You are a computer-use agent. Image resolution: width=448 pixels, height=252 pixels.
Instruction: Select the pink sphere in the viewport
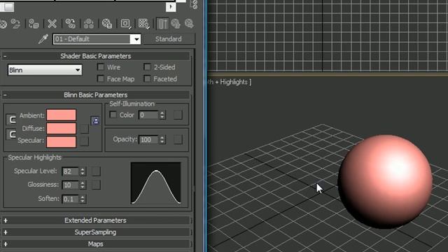click(385, 182)
